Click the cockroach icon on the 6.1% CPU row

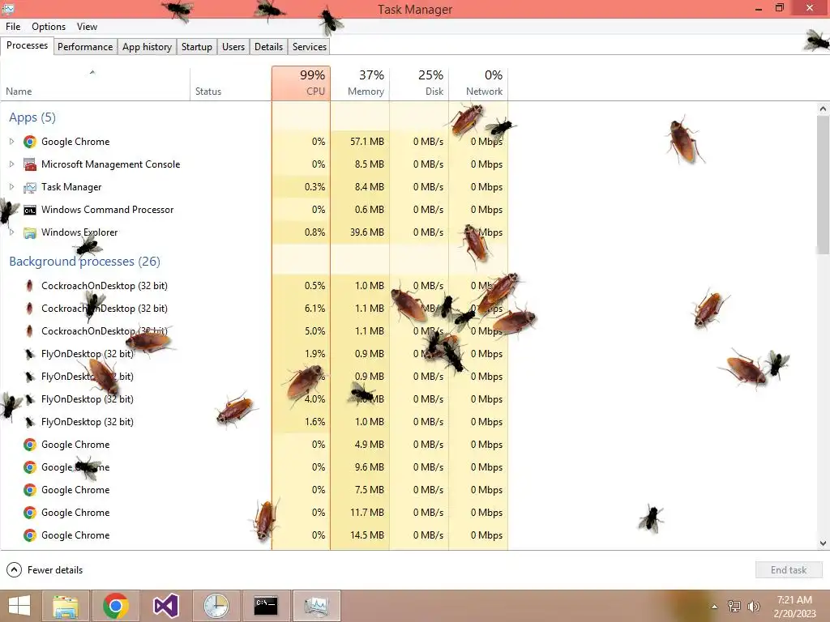(x=30, y=309)
